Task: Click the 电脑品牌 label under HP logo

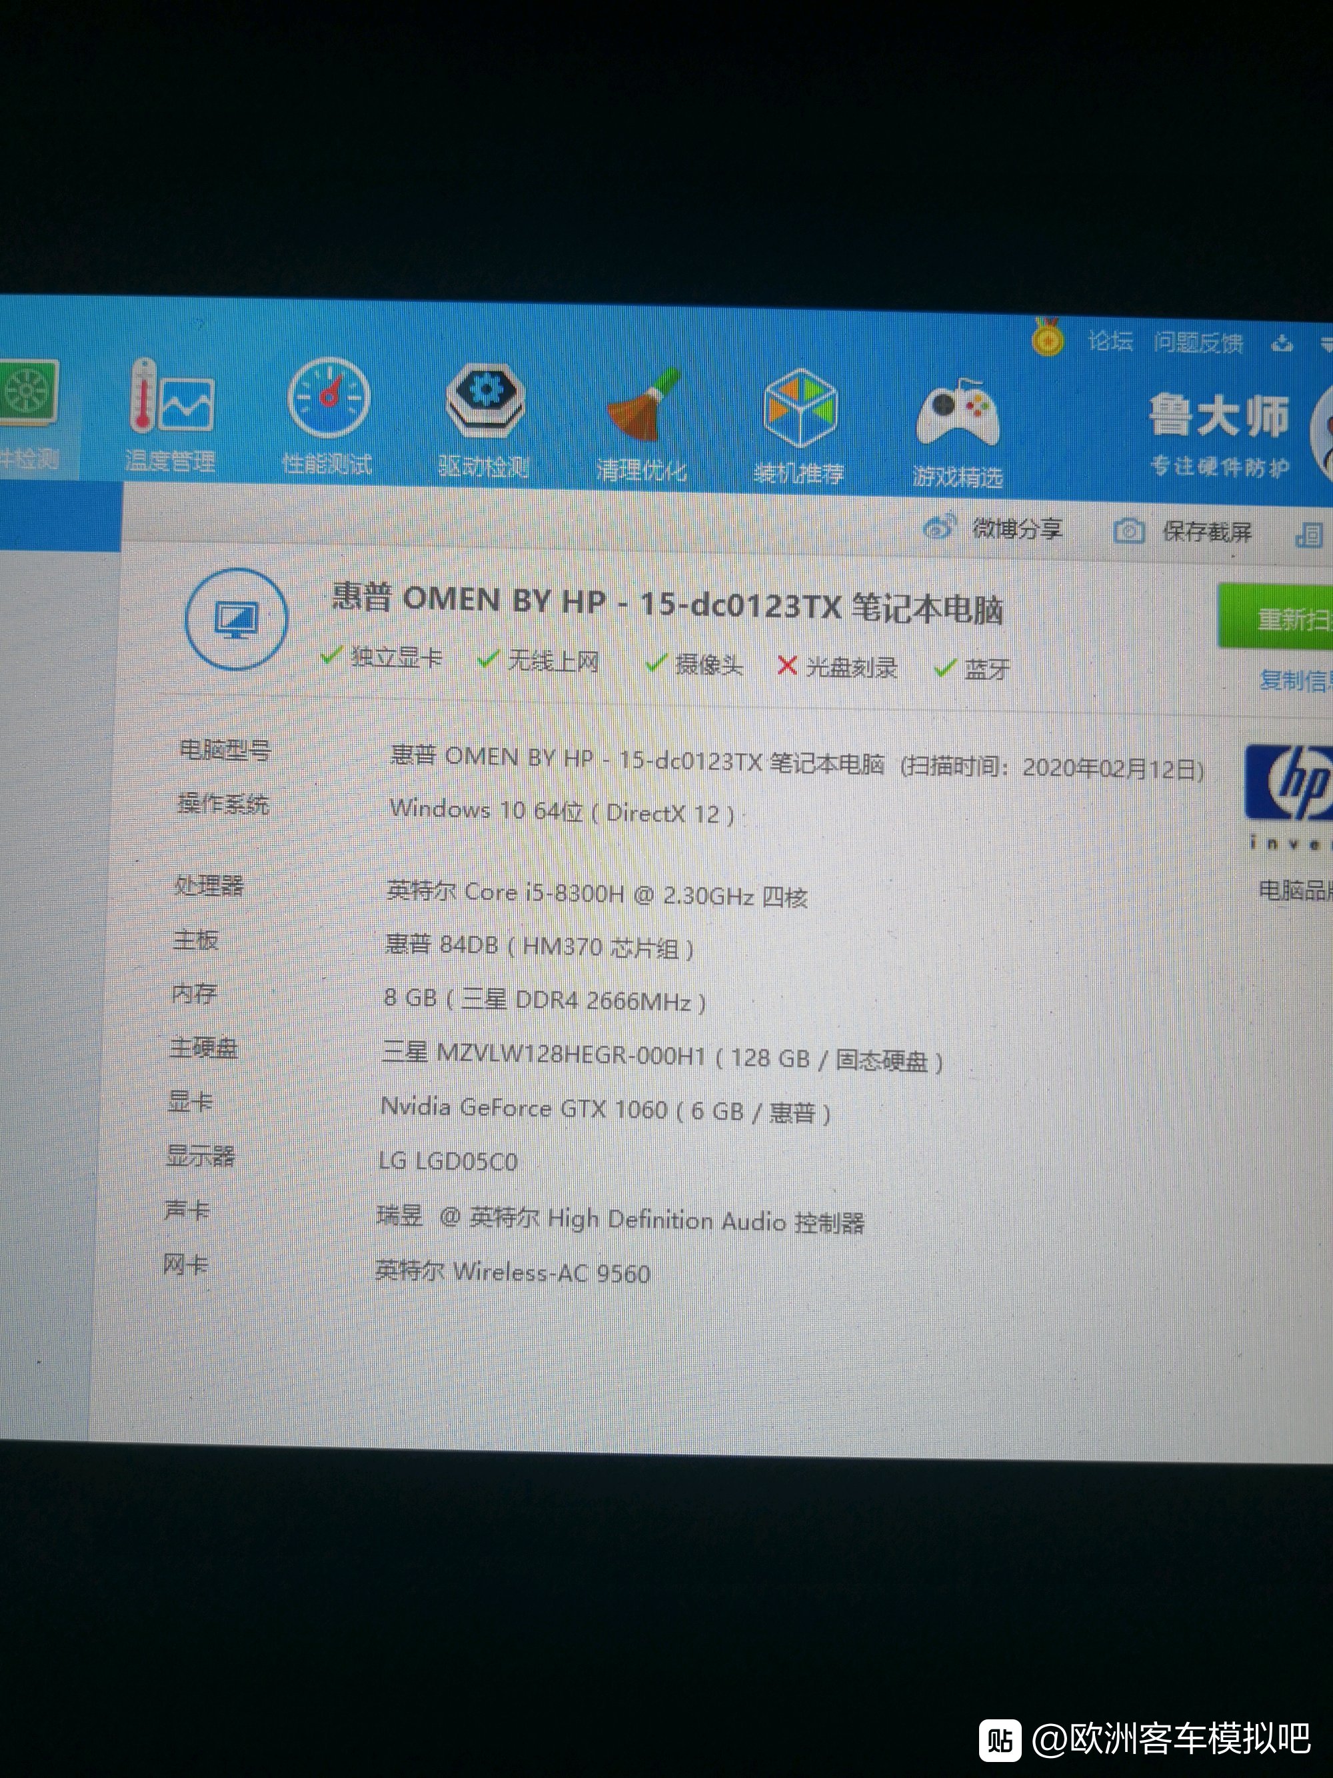Action: click(x=1295, y=890)
